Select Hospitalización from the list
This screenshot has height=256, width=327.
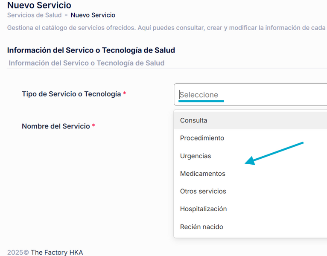[x=203, y=209]
